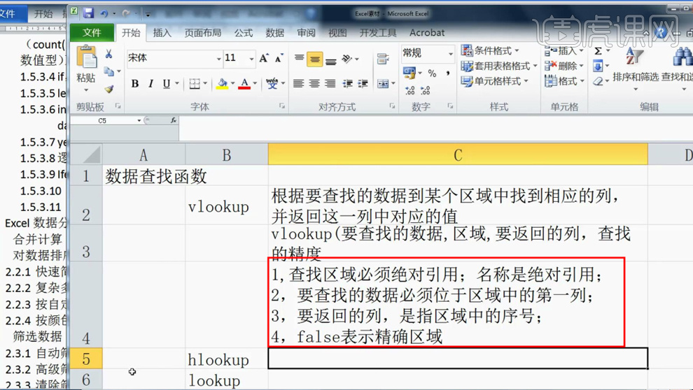Select the hlookup cell B5
Viewport: 693px width, 390px height.
pos(227,359)
